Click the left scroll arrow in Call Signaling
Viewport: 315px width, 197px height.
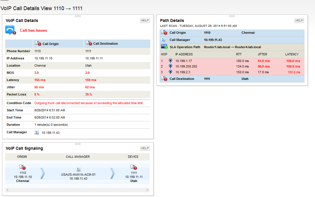tap(8, 190)
